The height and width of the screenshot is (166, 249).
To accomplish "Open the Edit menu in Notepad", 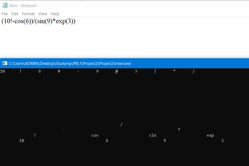I will [15, 14].
